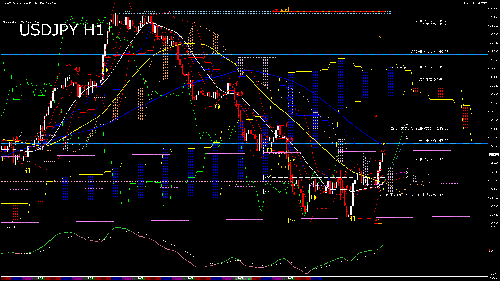Click the '売り小さめ 148.80' level text
The image size is (500, 281).
(434, 79)
